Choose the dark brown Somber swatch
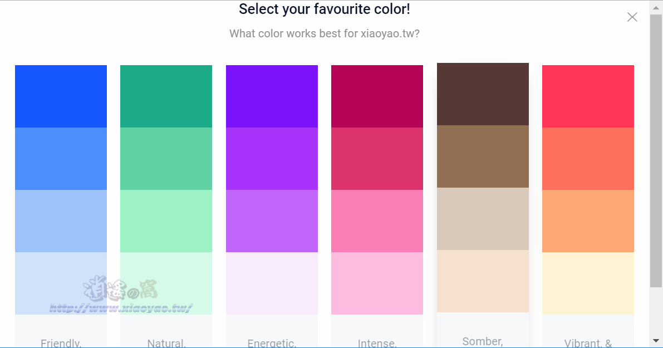This screenshot has width=663, height=348. point(483,94)
